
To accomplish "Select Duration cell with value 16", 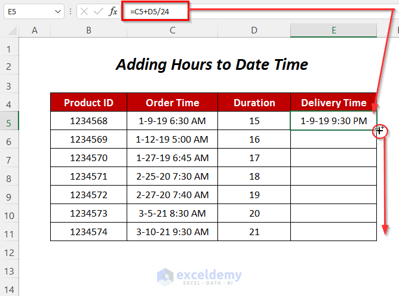I will point(254,140).
